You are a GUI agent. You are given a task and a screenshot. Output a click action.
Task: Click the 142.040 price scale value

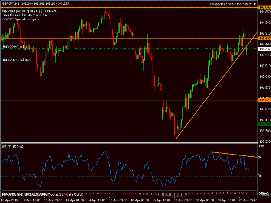pyautogui.click(x=265, y=77)
